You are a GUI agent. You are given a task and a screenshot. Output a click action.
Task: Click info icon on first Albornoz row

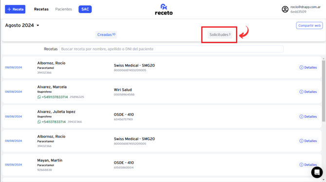click(x=301, y=67)
